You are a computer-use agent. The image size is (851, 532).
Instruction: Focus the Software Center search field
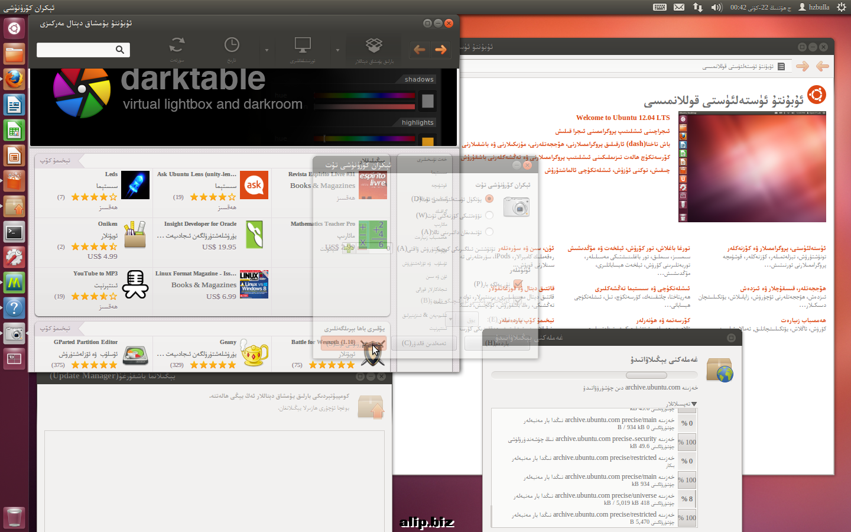pos(83,50)
